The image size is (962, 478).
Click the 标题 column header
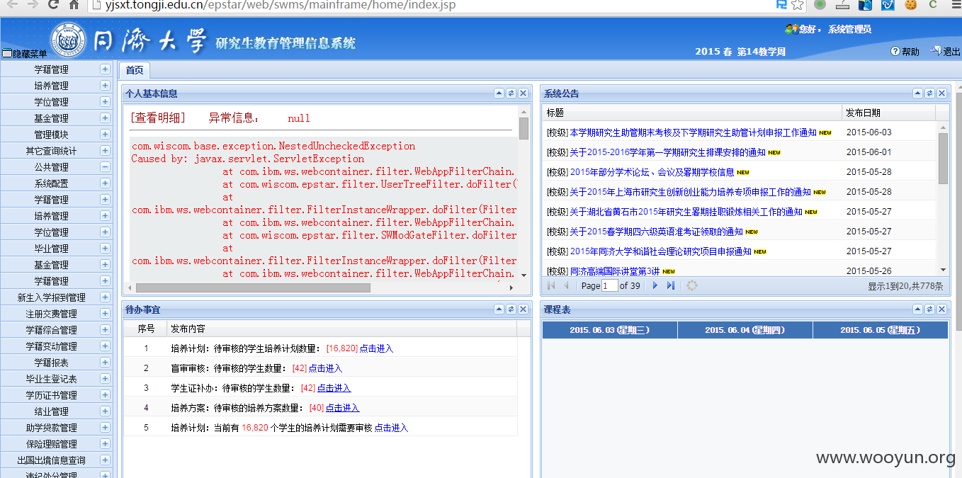tap(693, 113)
